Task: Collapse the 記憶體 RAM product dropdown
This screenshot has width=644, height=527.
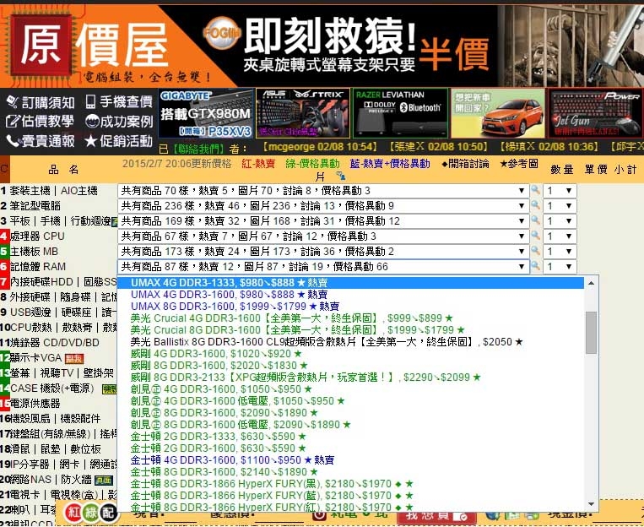Action: tap(323, 267)
